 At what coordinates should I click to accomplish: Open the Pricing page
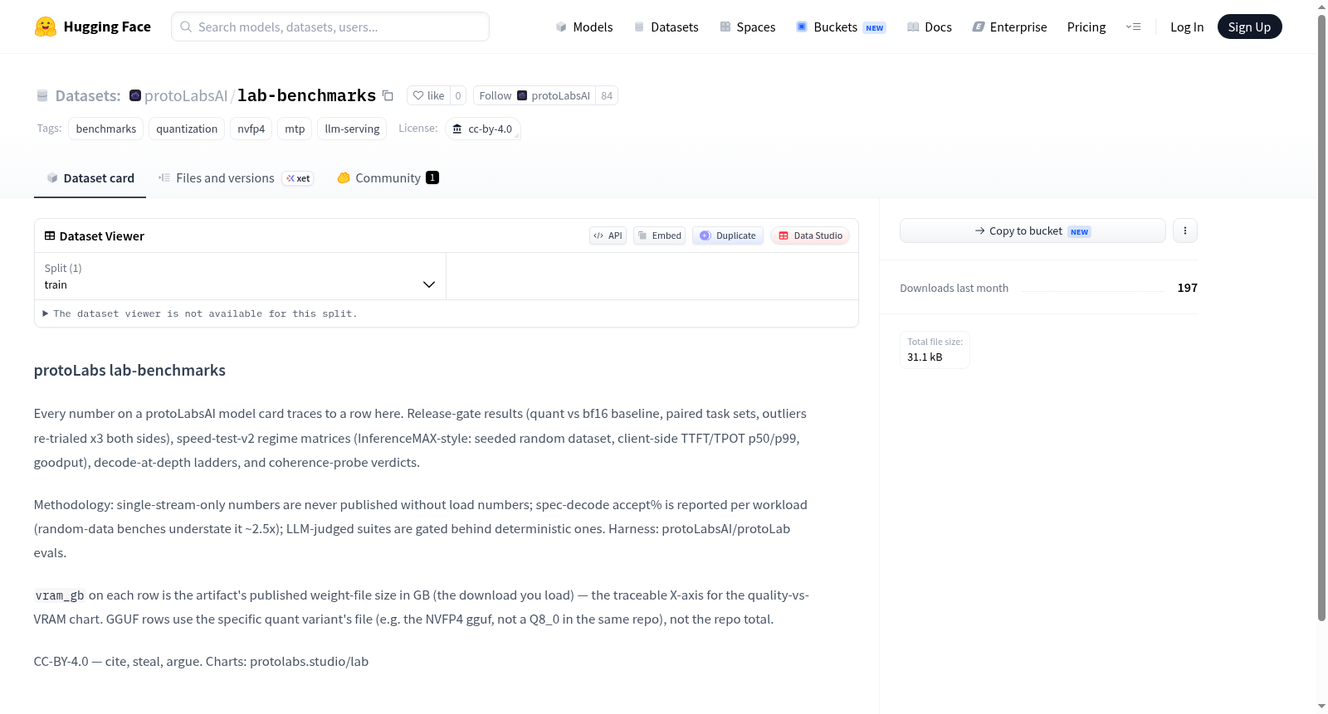pos(1086,27)
